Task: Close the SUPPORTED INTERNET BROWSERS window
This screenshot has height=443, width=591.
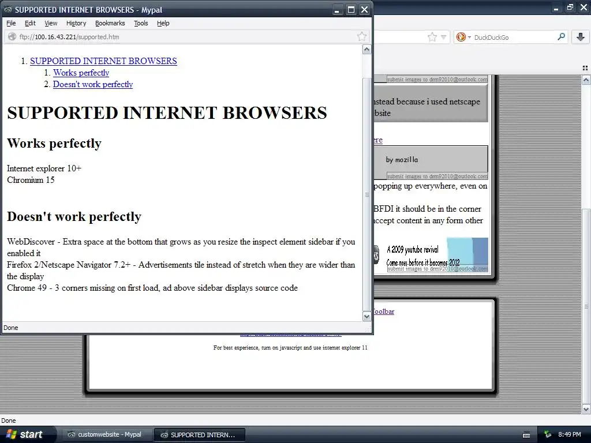Action: pyautogui.click(x=364, y=10)
